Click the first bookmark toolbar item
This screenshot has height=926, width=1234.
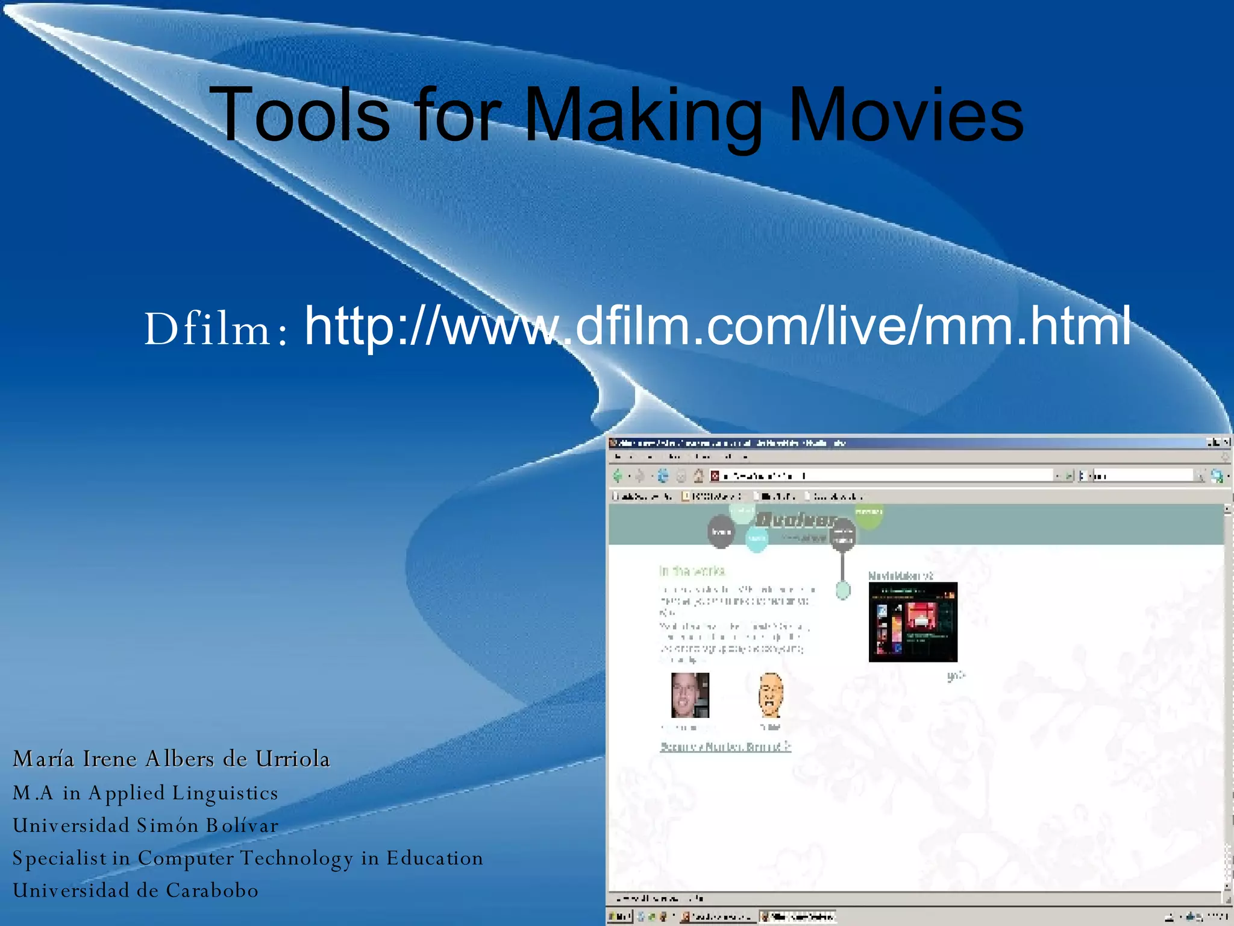click(x=642, y=496)
